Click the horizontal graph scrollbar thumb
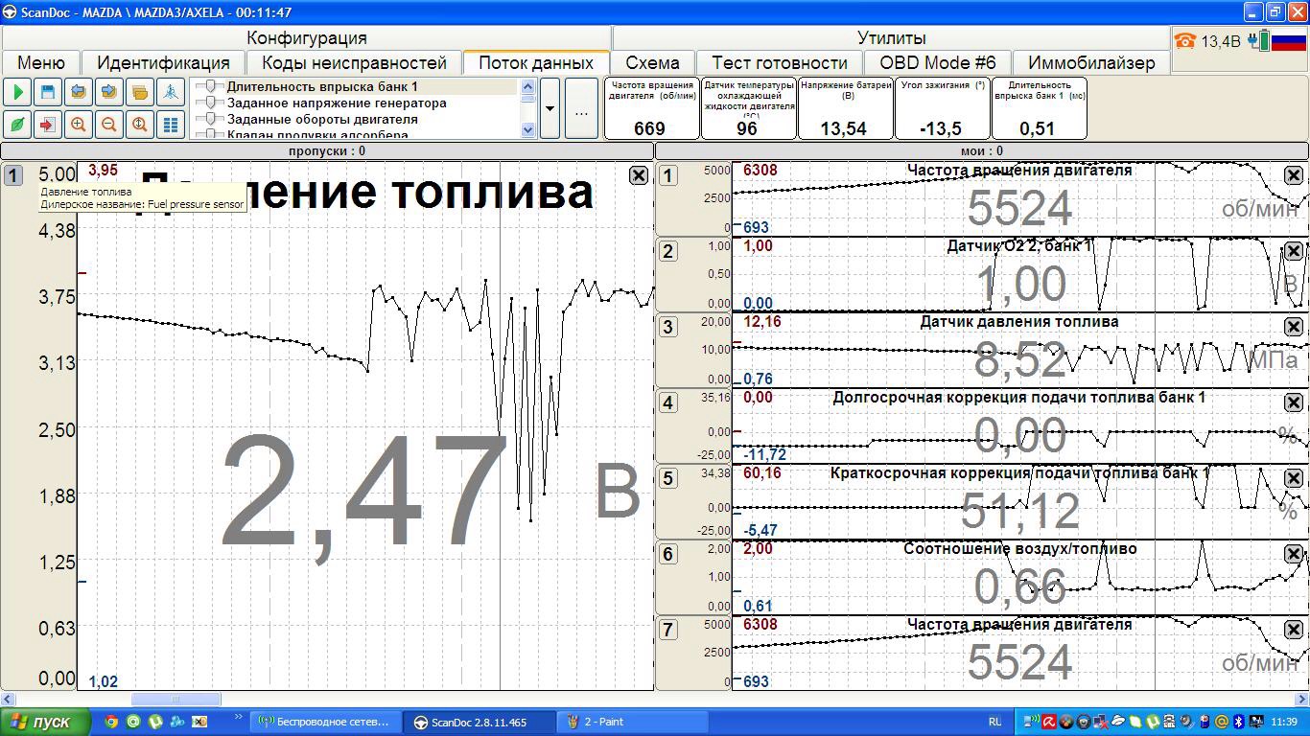 pos(175,700)
